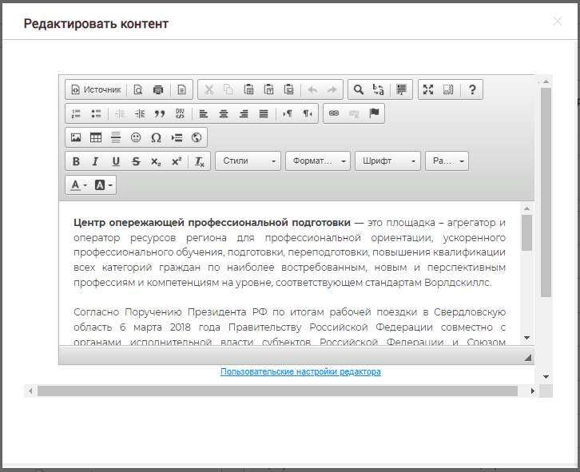The image size is (580, 472).
Task: Maximize the editor with fullscreen icon
Action: (428, 90)
